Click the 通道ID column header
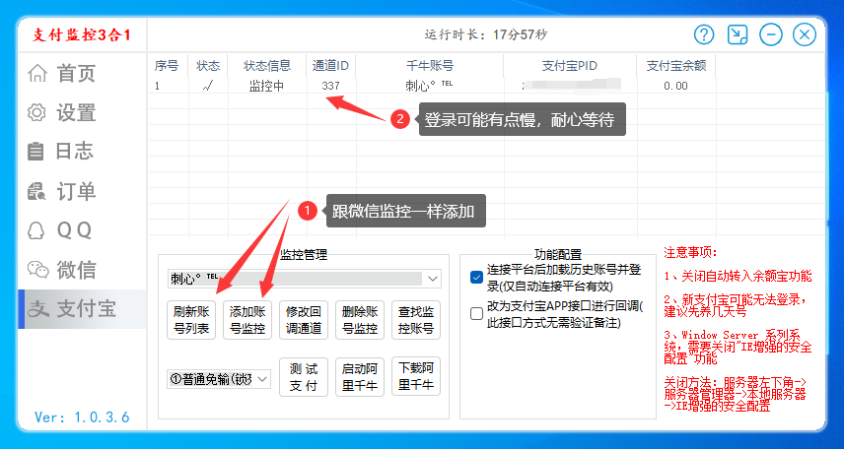This screenshot has width=844, height=449. pyautogui.click(x=330, y=66)
